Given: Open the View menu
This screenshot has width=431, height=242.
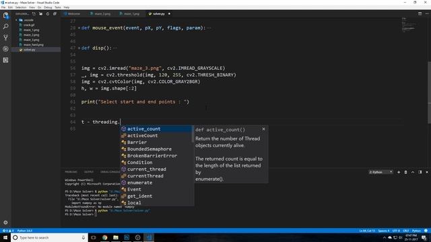Looking at the screenshot, I should click(32, 7).
